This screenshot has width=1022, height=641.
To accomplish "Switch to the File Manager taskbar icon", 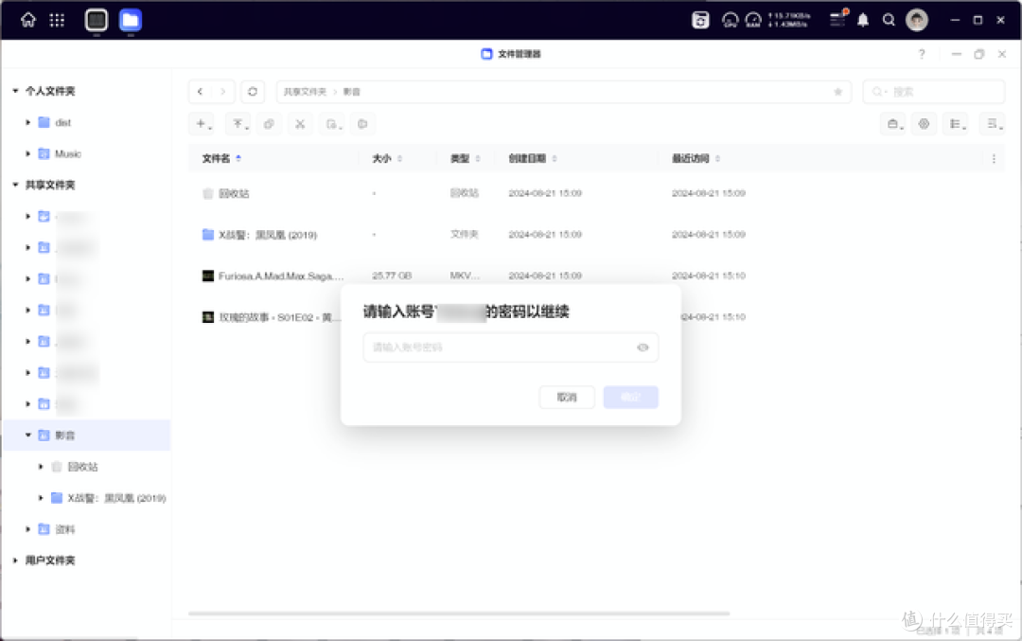I will coord(131,20).
